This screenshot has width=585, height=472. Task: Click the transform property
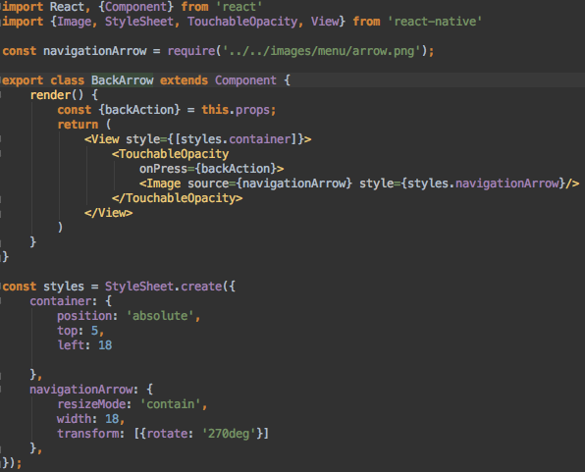tap(87, 434)
